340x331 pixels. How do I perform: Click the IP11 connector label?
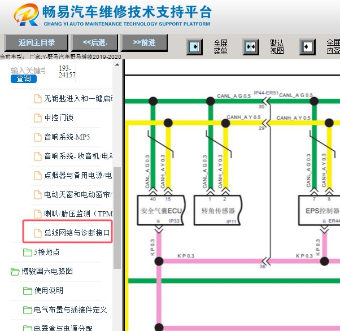(231, 221)
